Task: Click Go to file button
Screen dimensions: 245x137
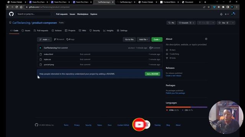Action: (x=129, y=40)
